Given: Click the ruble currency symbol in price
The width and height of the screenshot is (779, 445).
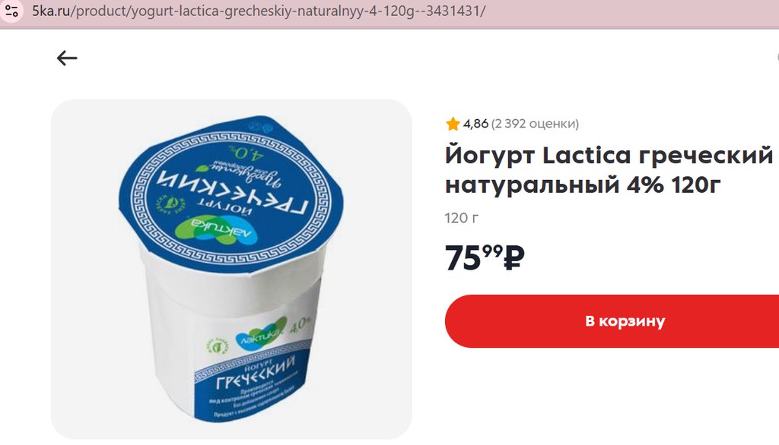Looking at the screenshot, I should point(514,258).
